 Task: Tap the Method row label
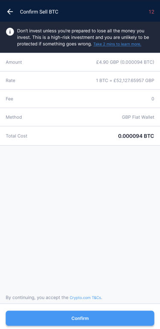pos(14,117)
